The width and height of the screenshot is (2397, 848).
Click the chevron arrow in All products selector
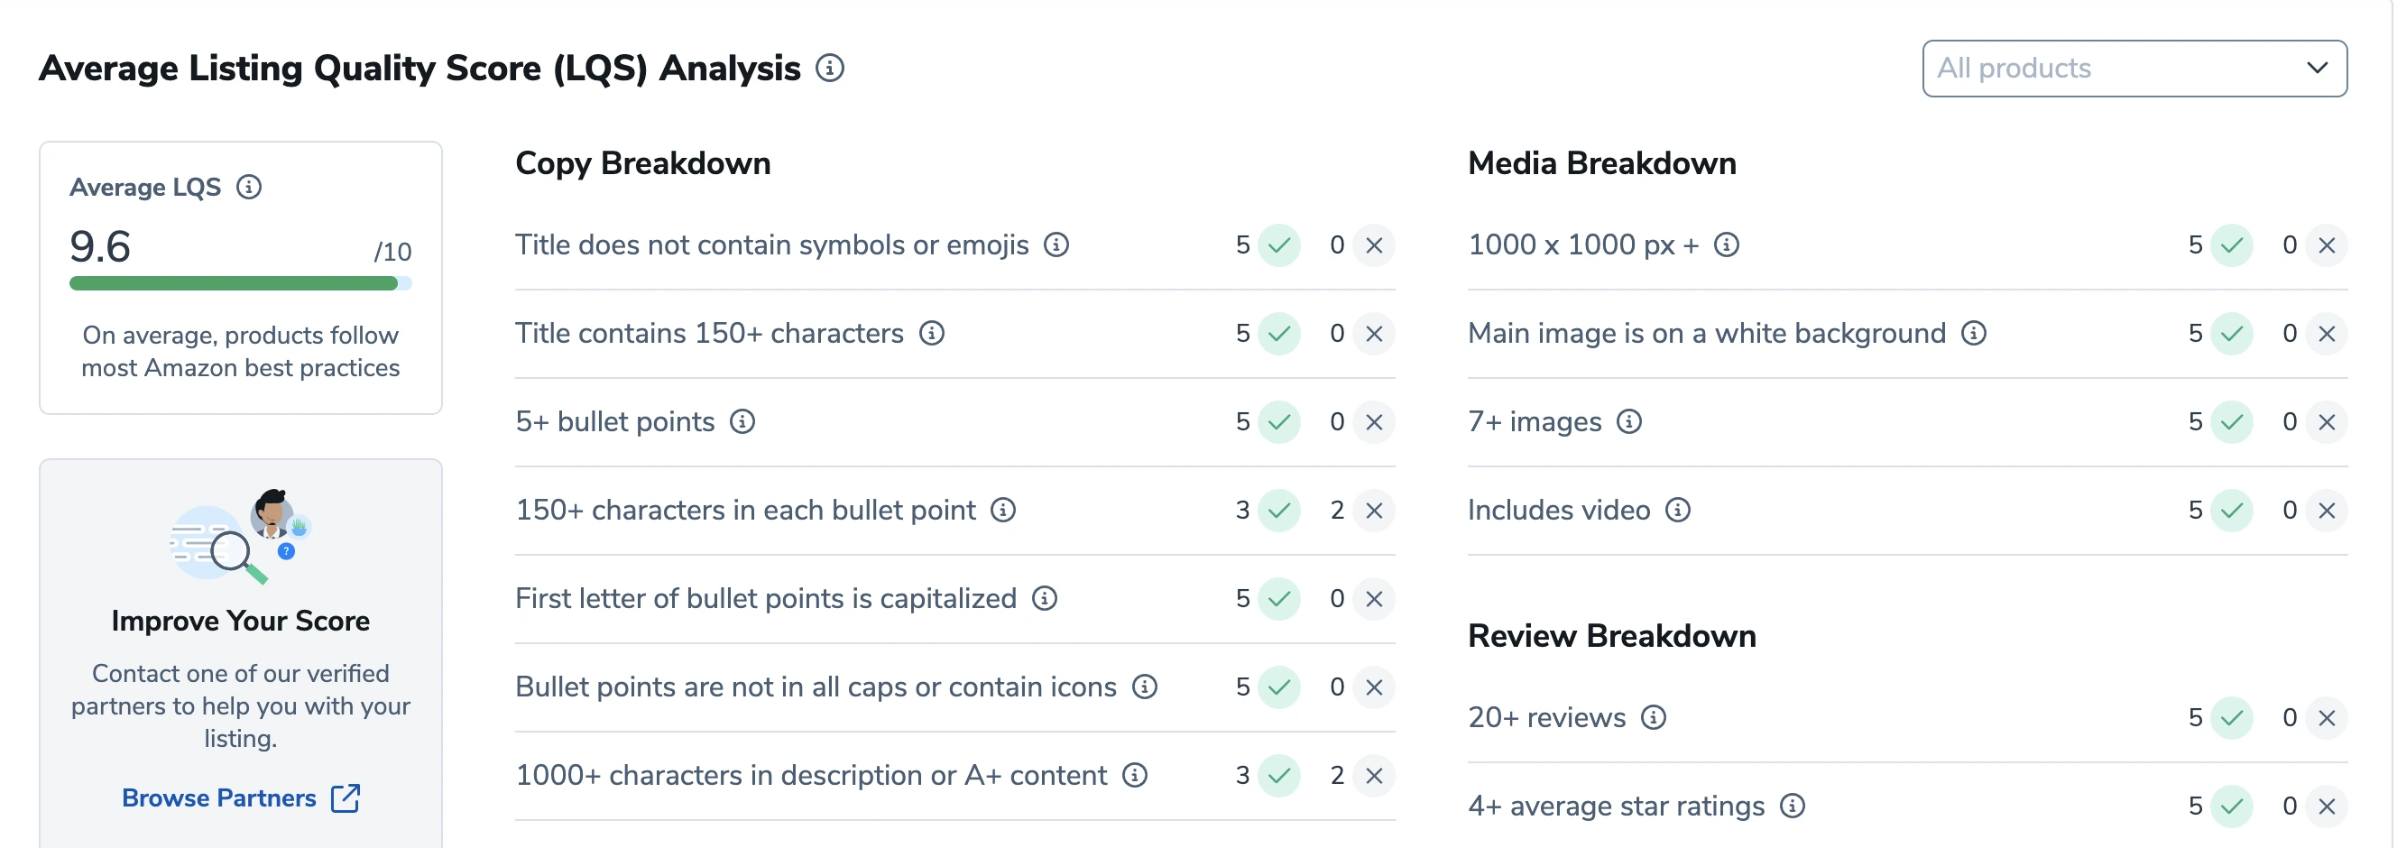coord(2316,68)
